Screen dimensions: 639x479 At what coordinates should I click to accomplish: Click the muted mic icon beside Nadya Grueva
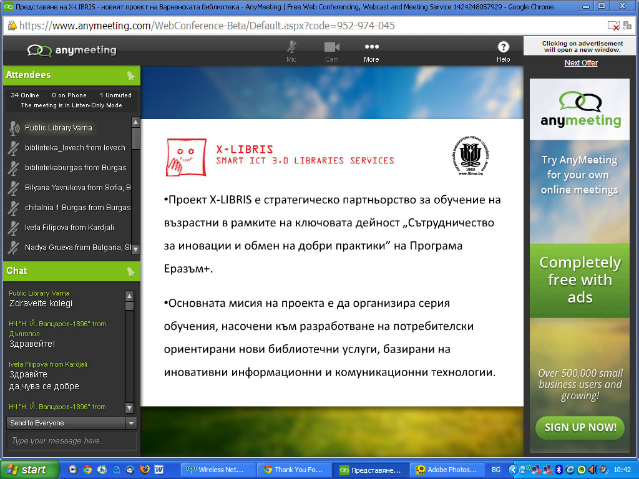pyautogui.click(x=14, y=248)
